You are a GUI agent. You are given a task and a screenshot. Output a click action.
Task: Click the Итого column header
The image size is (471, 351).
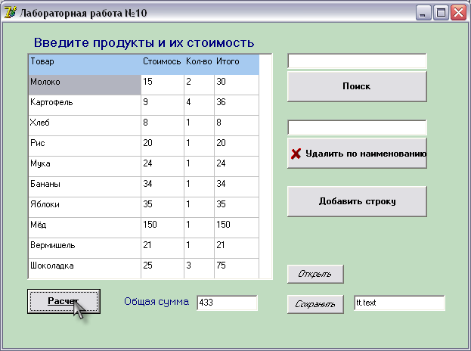pyautogui.click(x=237, y=64)
